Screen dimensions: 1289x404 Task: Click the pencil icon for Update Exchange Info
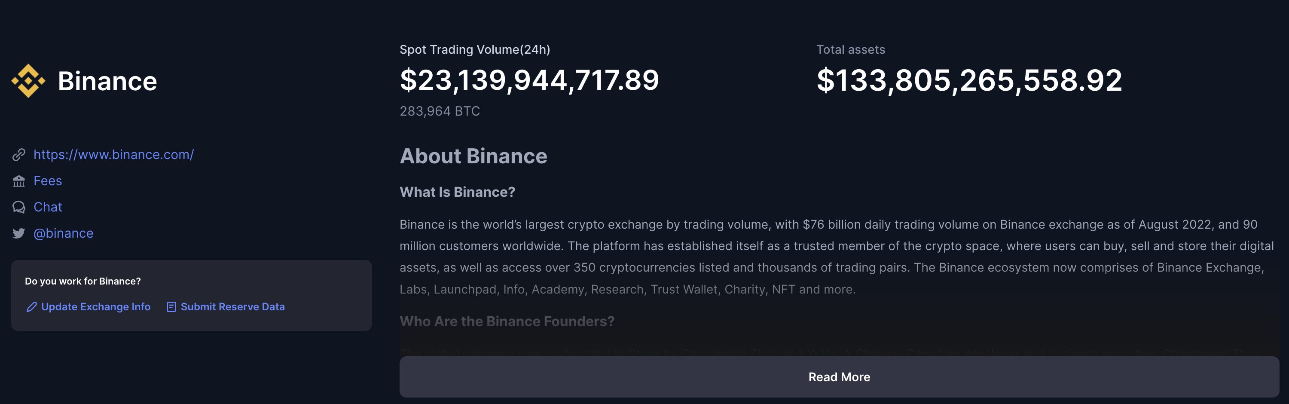coord(31,307)
